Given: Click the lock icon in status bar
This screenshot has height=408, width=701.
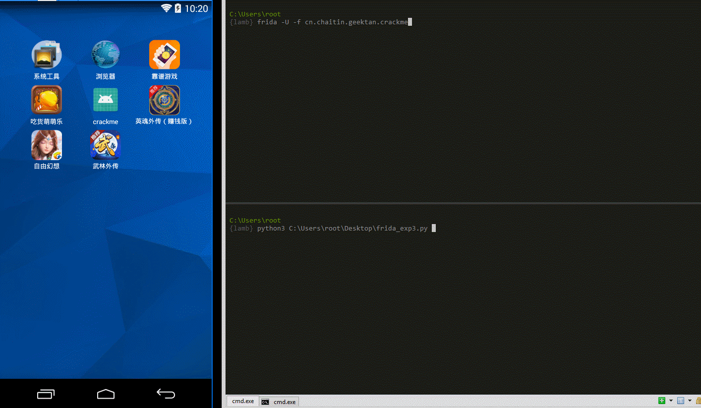Looking at the screenshot, I should (x=698, y=401).
